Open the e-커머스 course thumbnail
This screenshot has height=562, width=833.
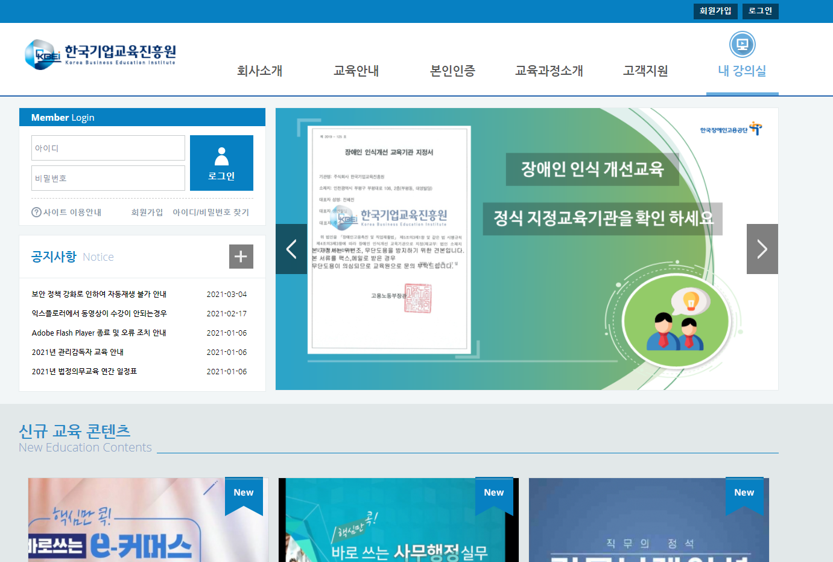(148, 520)
